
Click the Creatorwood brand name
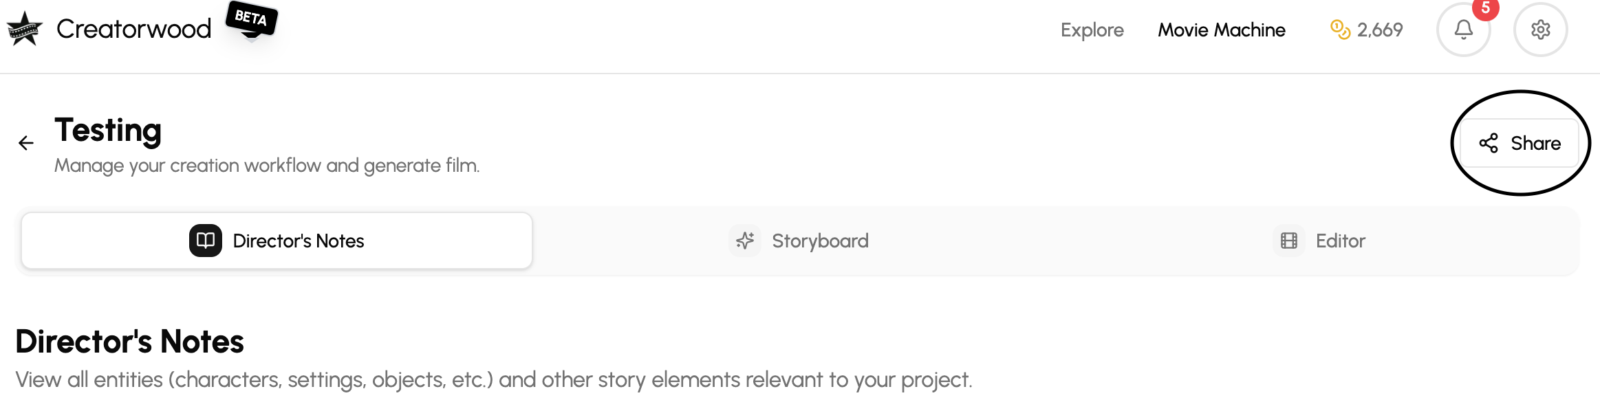pyautogui.click(x=134, y=29)
